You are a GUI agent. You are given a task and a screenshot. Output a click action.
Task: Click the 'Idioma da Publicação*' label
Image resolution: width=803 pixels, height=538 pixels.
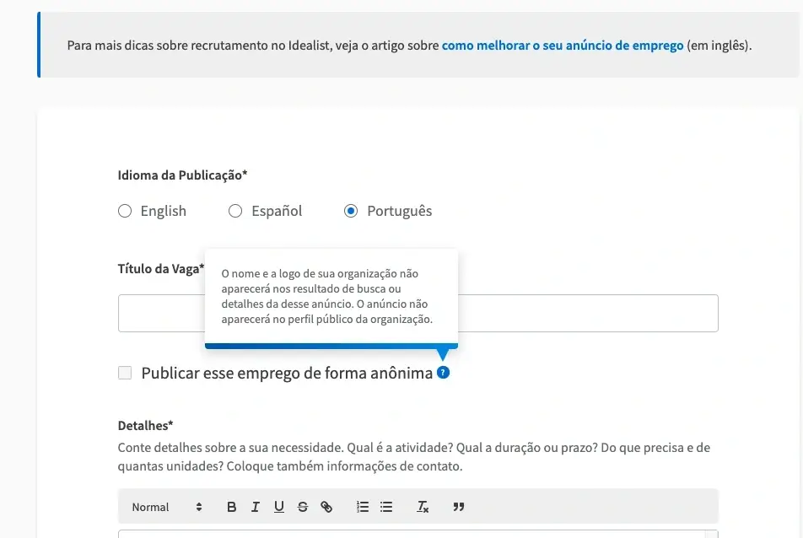(x=182, y=175)
